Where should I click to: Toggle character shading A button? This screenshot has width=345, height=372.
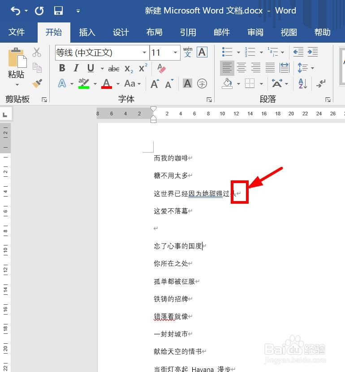point(187,83)
